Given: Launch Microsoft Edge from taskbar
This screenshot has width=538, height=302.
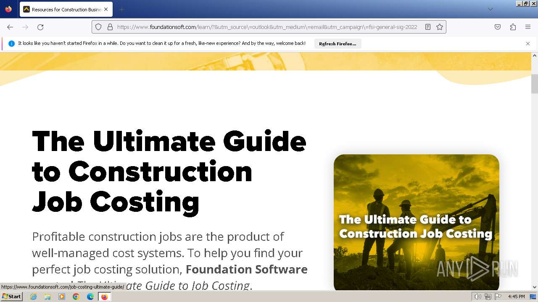Looking at the screenshot, I should 90,297.
